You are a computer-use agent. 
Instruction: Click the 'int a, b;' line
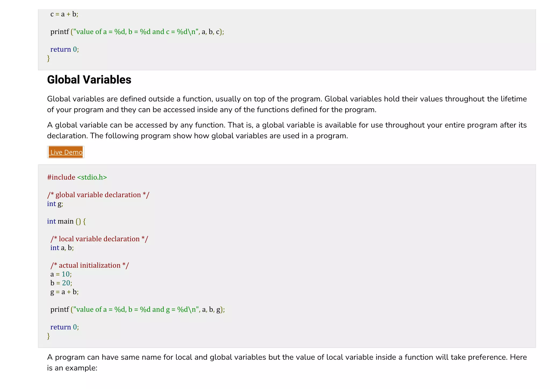coord(62,248)
